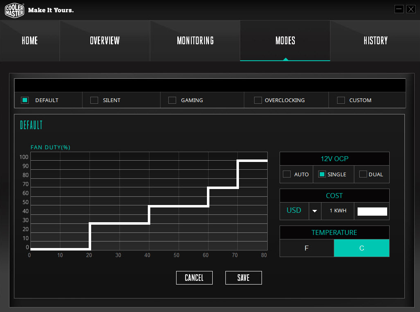Click the cost per KWH input field
Screen dimensions: 420x312
(x=372, y=211)
